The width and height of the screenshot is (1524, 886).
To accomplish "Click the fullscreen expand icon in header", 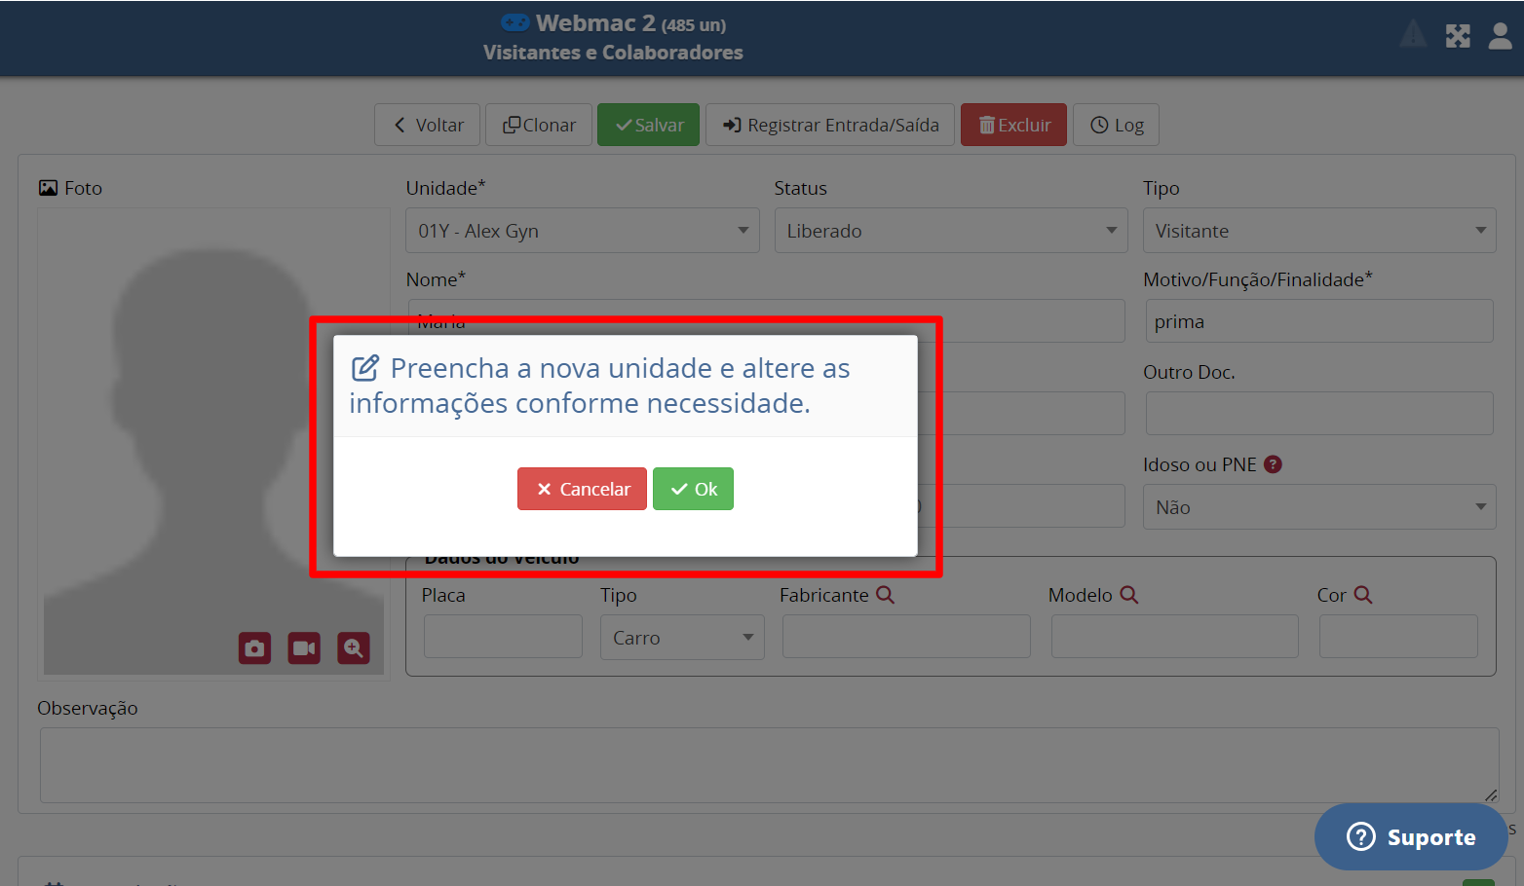I will (1458, 36).
